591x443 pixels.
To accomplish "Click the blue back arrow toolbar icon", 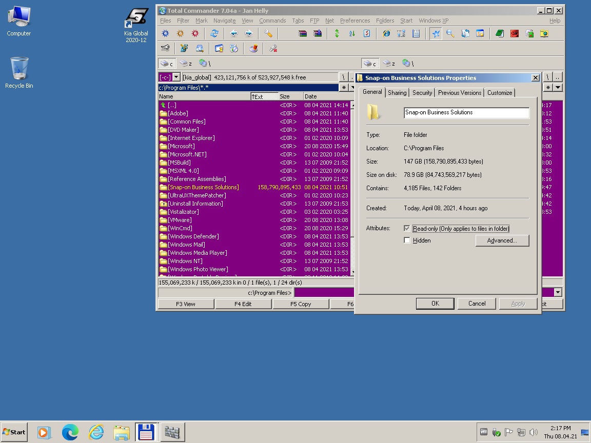I will click(234, 33).
